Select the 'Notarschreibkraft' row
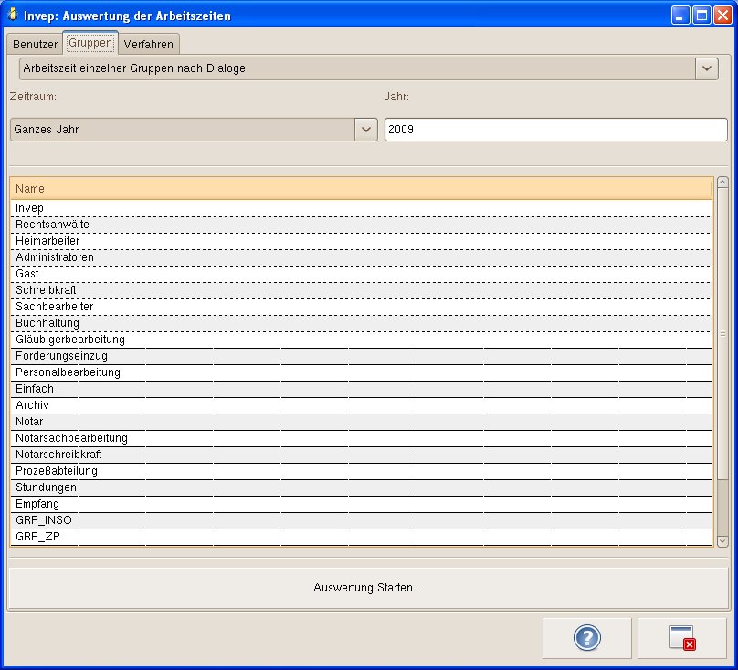738x670 pixels. (x=361, y=455)
